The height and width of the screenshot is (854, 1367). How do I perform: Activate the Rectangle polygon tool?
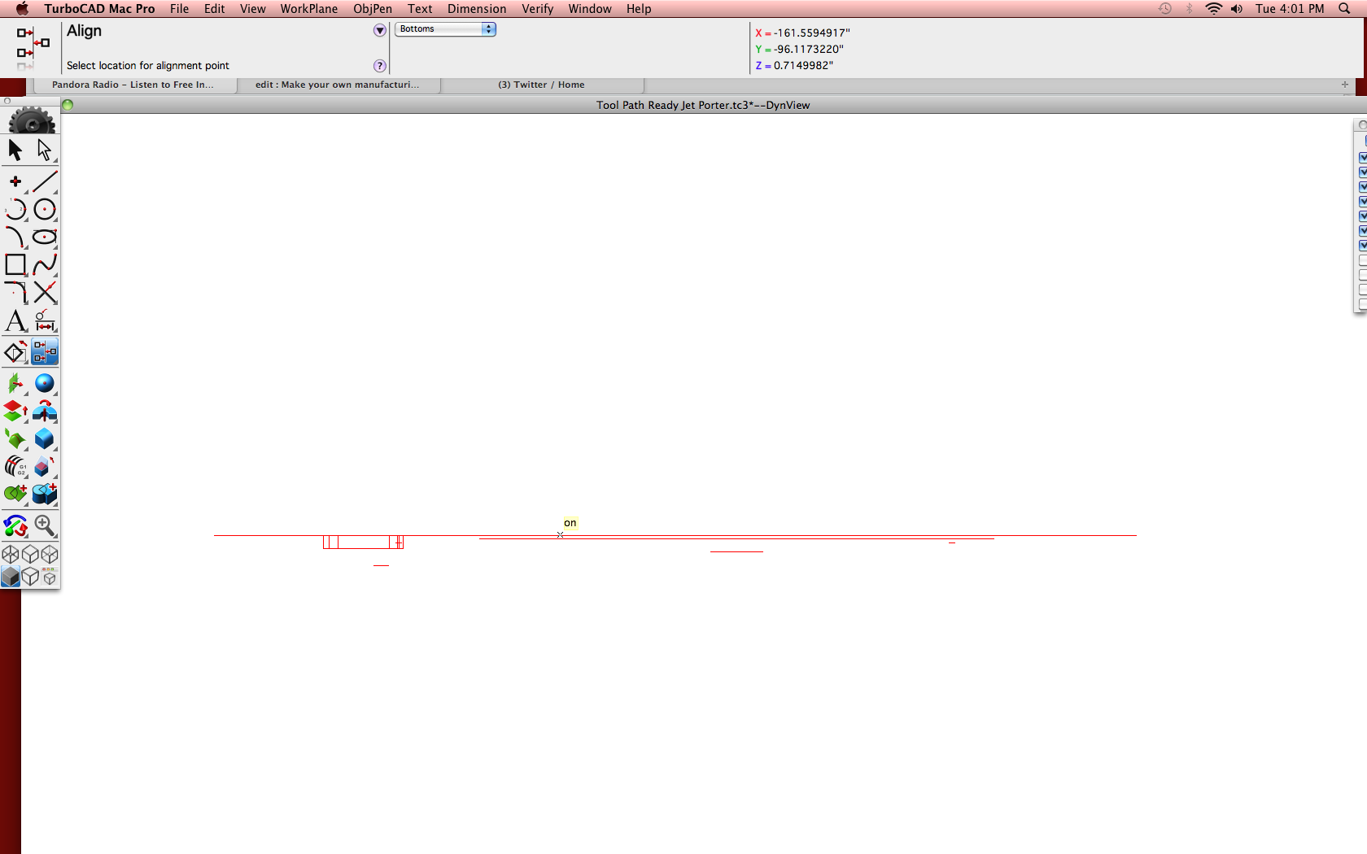[15, 264]
